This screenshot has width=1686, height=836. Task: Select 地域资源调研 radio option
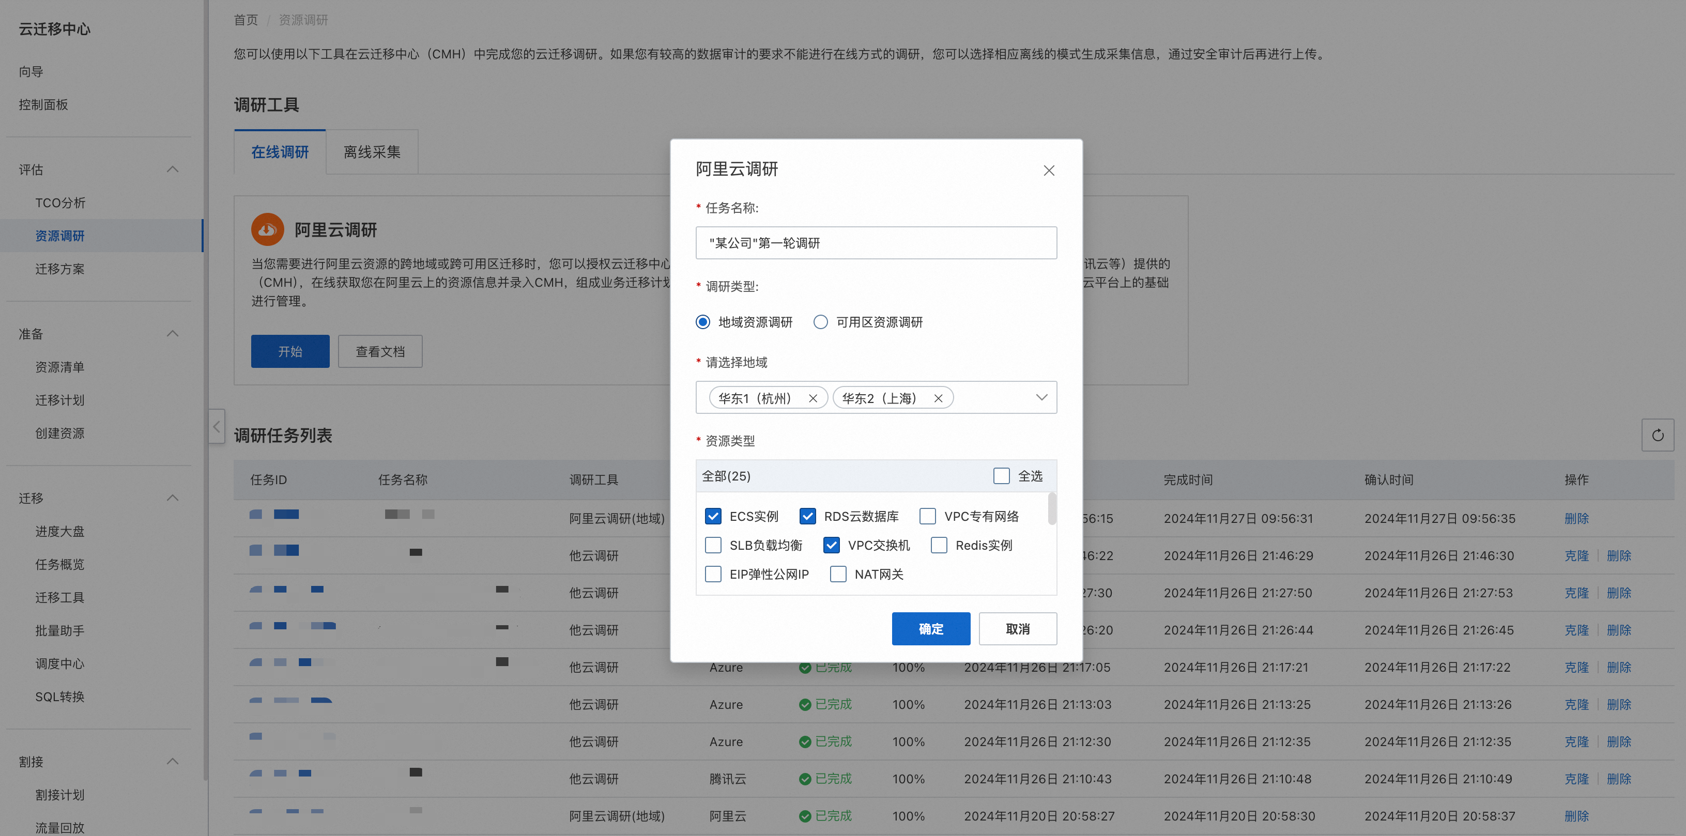[702, 322]
